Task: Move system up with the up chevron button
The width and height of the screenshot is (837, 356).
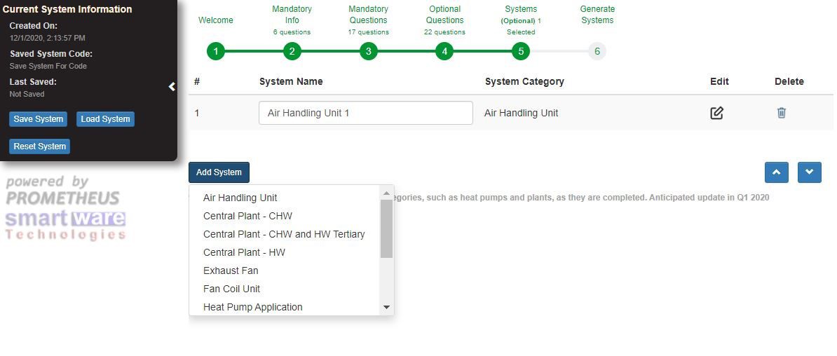Action: pos(776,172)
